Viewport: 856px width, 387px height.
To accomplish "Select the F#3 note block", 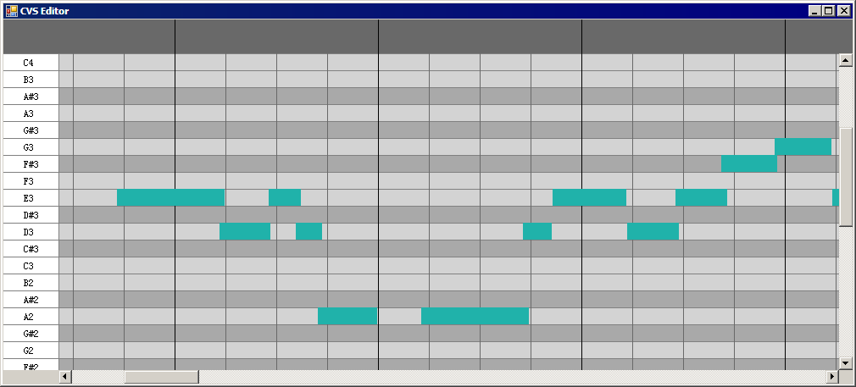I will (749, 163).
